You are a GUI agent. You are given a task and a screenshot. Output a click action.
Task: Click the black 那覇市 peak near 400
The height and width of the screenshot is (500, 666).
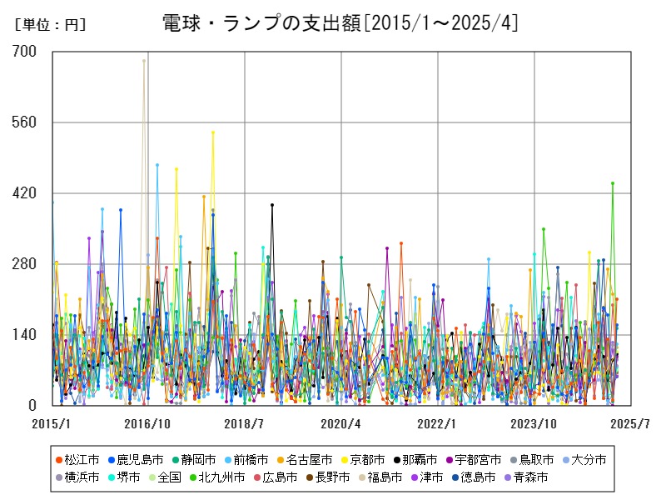pyautogui.click(x=272, y=205)
